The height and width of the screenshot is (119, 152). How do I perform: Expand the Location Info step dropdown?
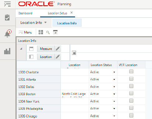pos(45,22)
